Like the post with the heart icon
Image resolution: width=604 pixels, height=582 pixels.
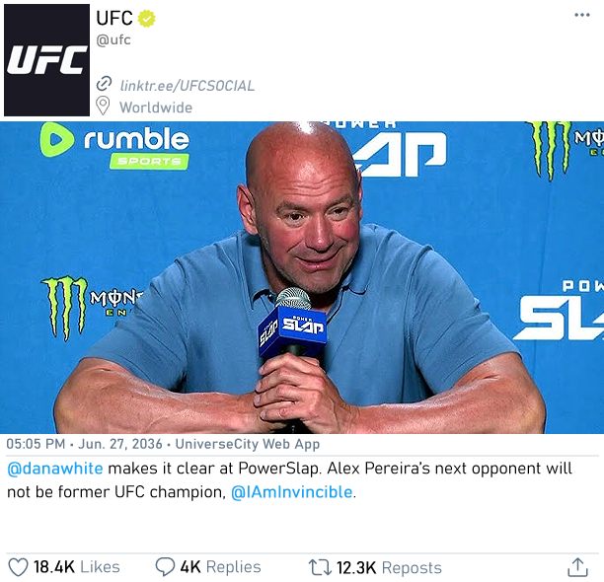[x=18, y=567]
